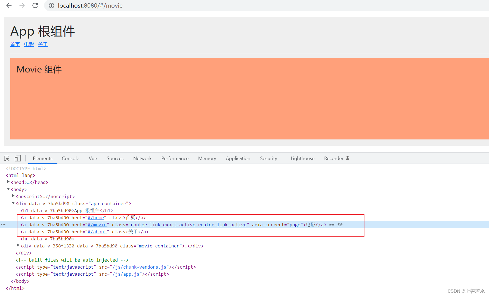Expand the movie-container div triangle
The image size is (489, 296).
pos(18,245)
